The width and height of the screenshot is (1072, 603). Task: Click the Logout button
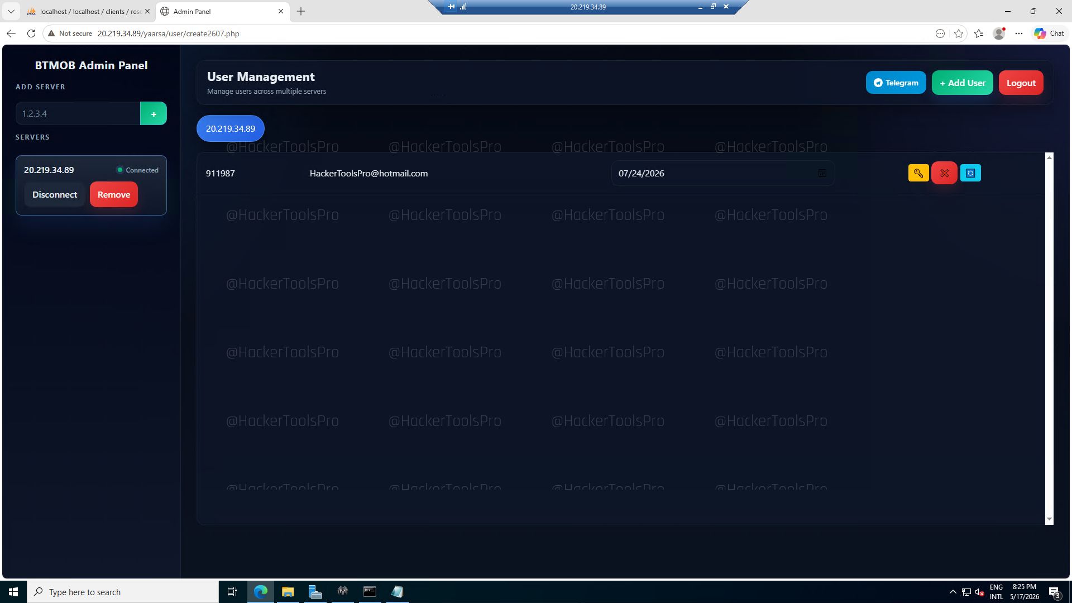(1021, 83)
